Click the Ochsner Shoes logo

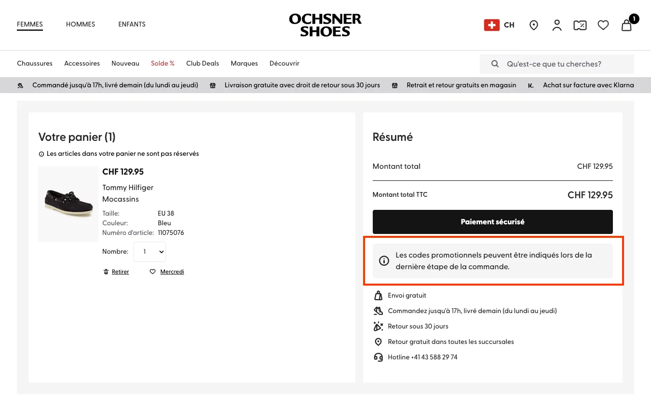325,25
